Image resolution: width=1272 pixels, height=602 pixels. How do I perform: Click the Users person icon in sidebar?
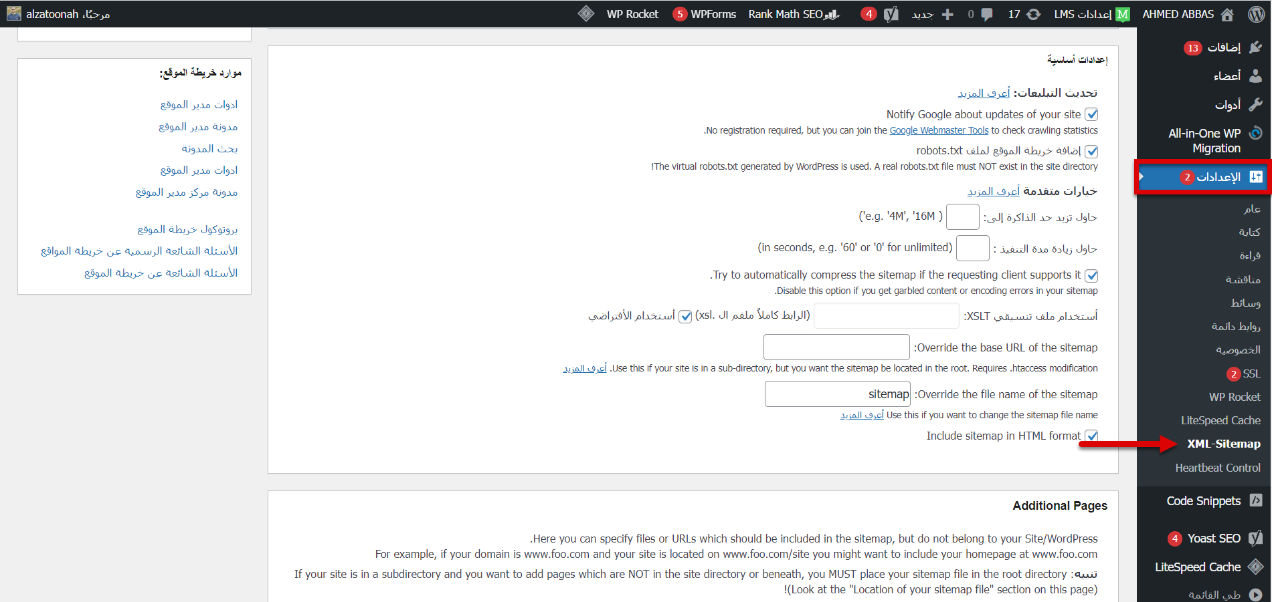(x=1255, y=76)
